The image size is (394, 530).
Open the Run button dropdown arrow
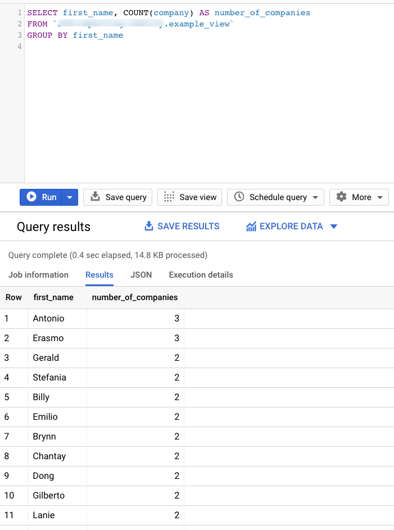(x=70, y=197)
